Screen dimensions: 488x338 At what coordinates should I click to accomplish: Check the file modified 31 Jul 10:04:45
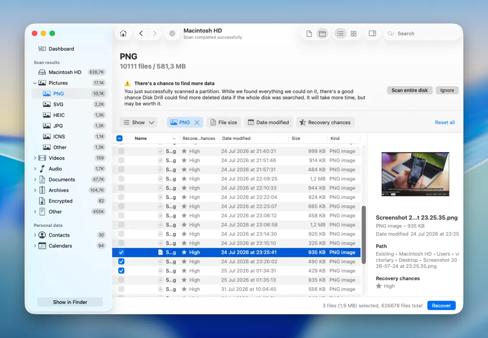[x=121, y=289]
